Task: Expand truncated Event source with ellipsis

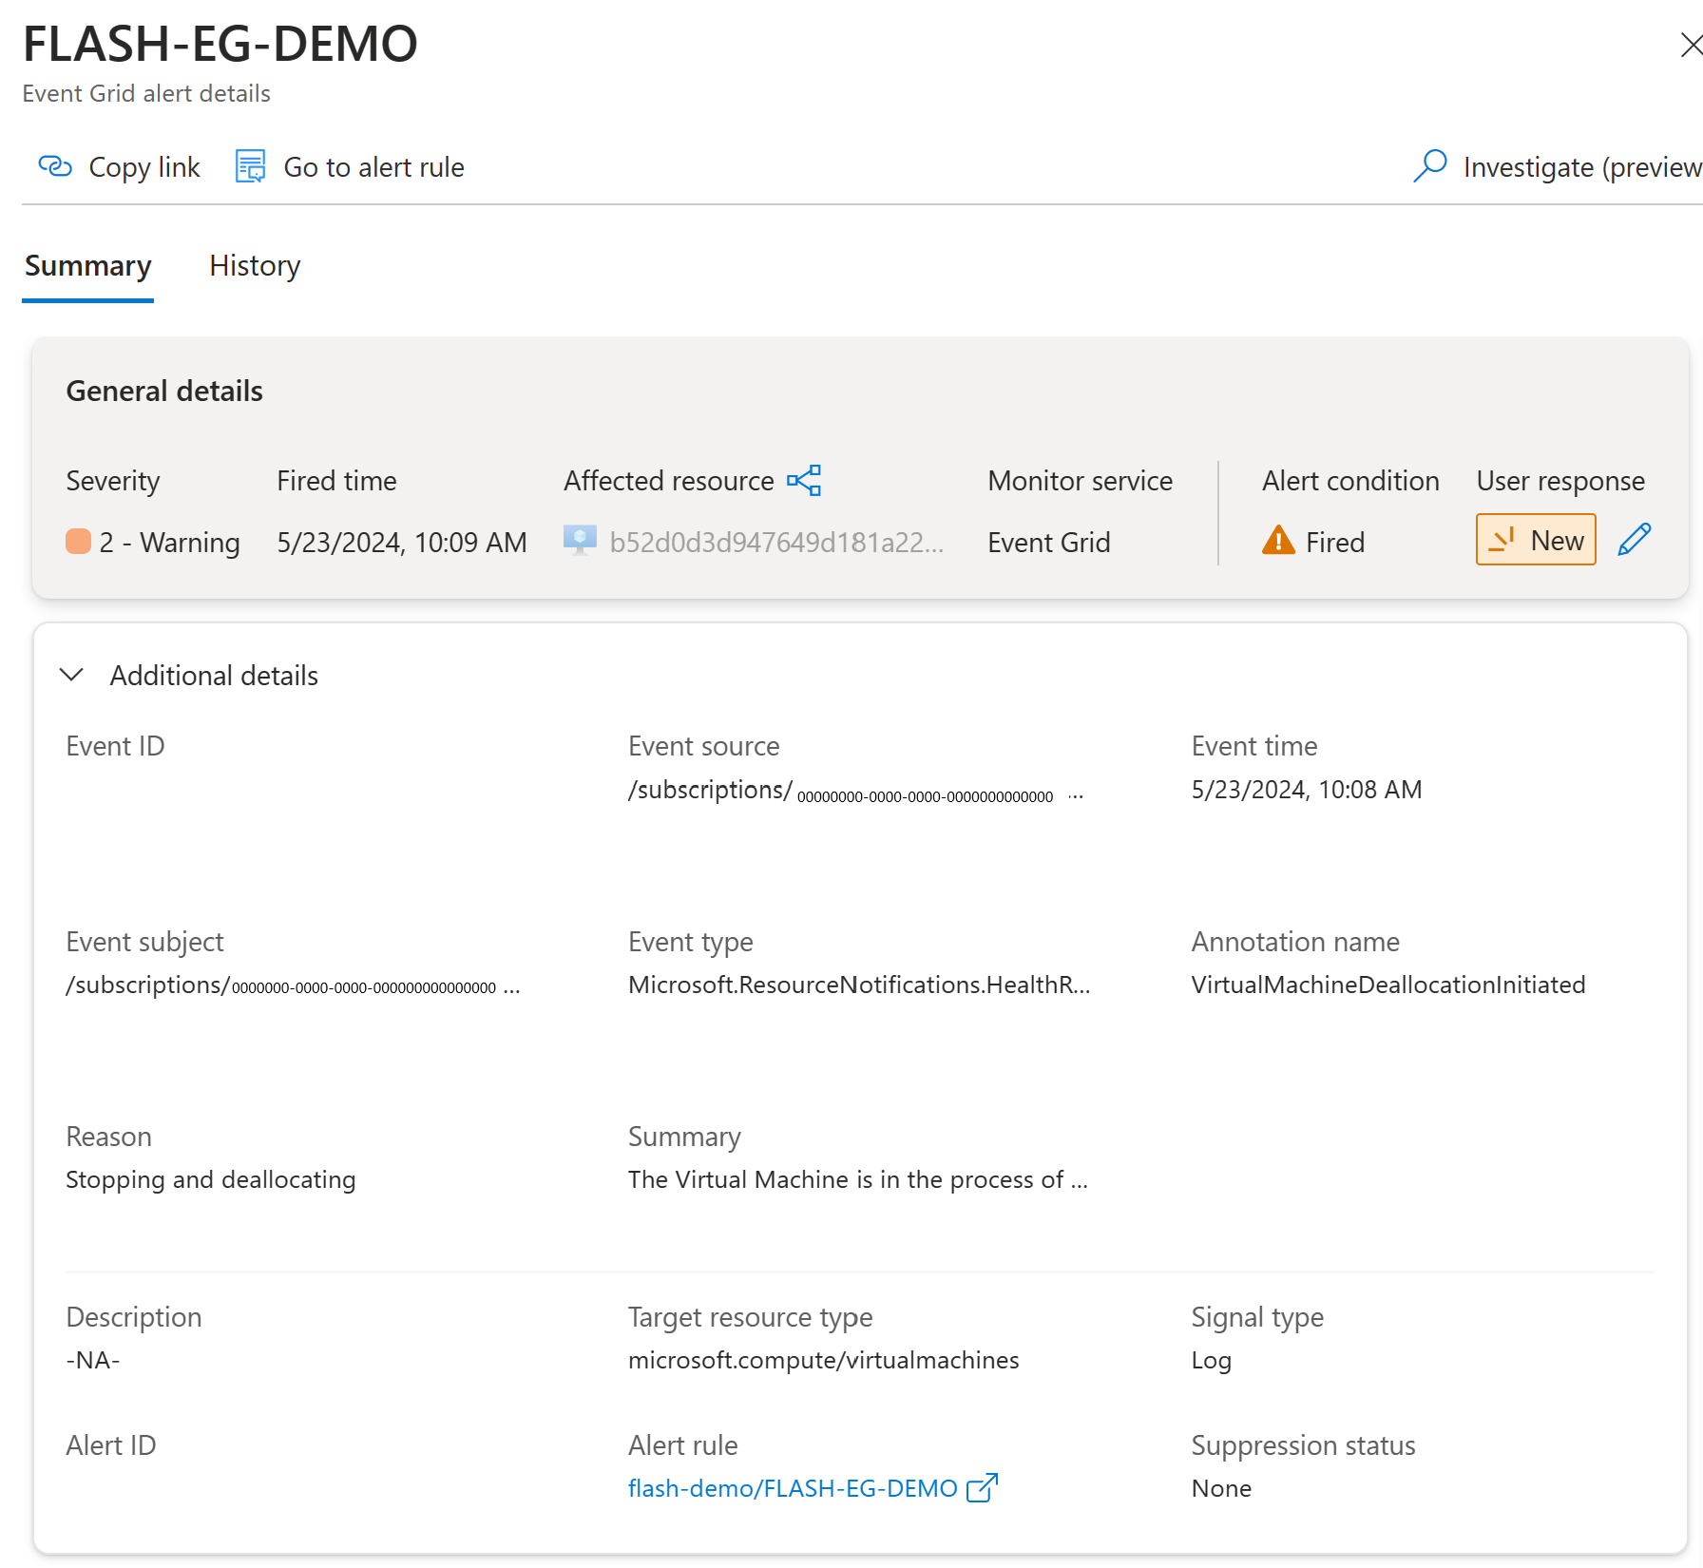Action: click(x=1075, y=794)
